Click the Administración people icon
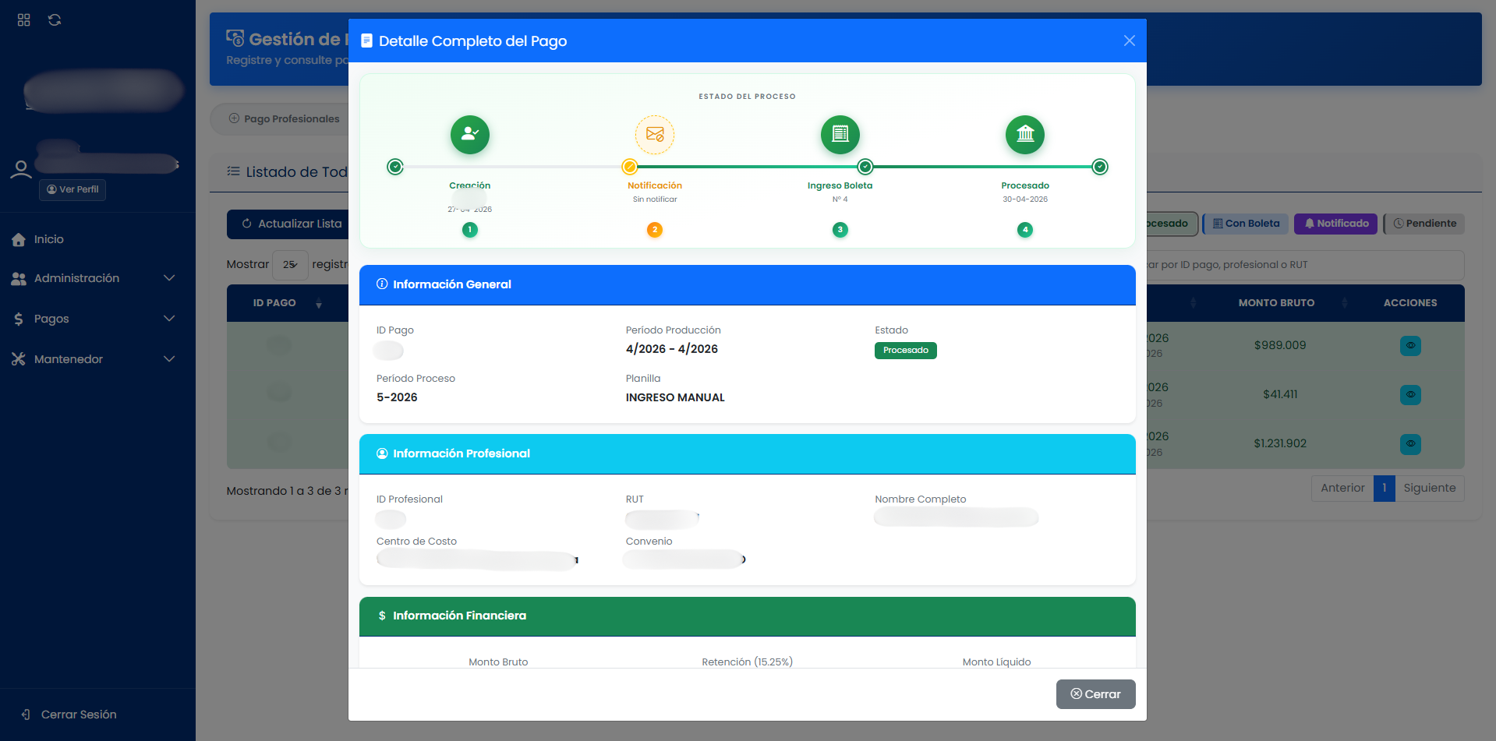This screenshot has width=1496, height=741. pyautogui.click(x=19, y=279)
